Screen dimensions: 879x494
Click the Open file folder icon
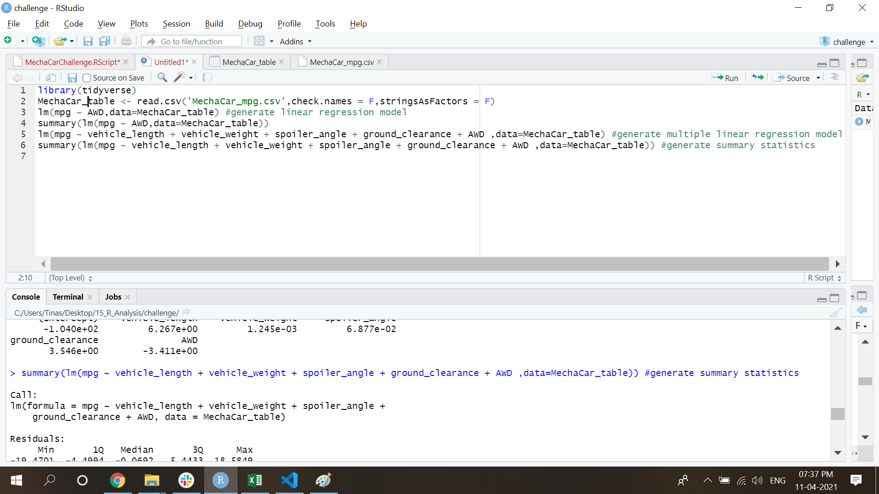click(x=60, y=41)
